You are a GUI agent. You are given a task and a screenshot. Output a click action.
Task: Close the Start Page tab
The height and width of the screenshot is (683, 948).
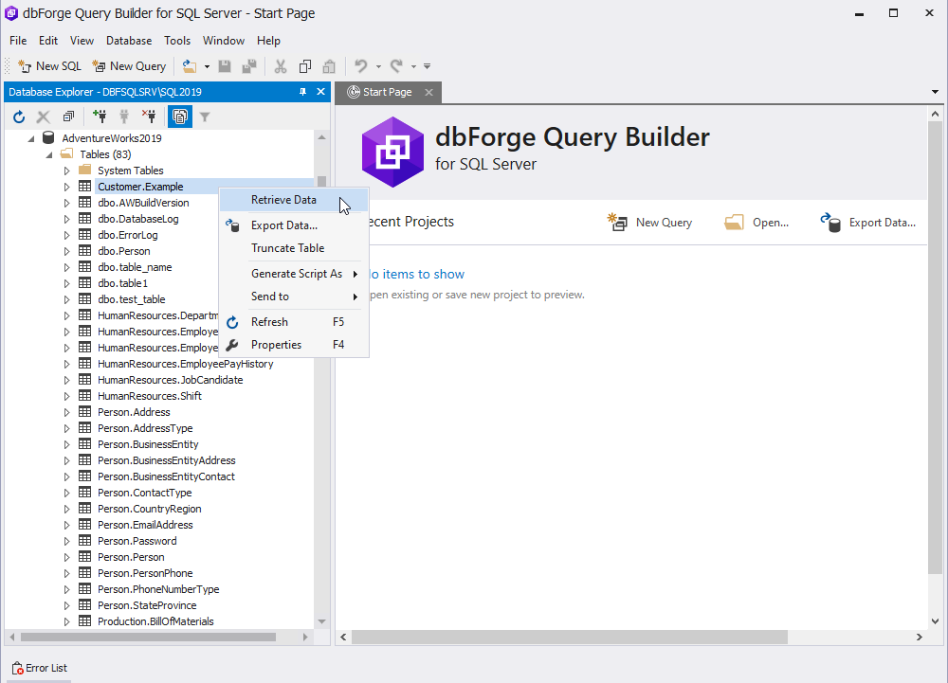click(x=428, y=93)
